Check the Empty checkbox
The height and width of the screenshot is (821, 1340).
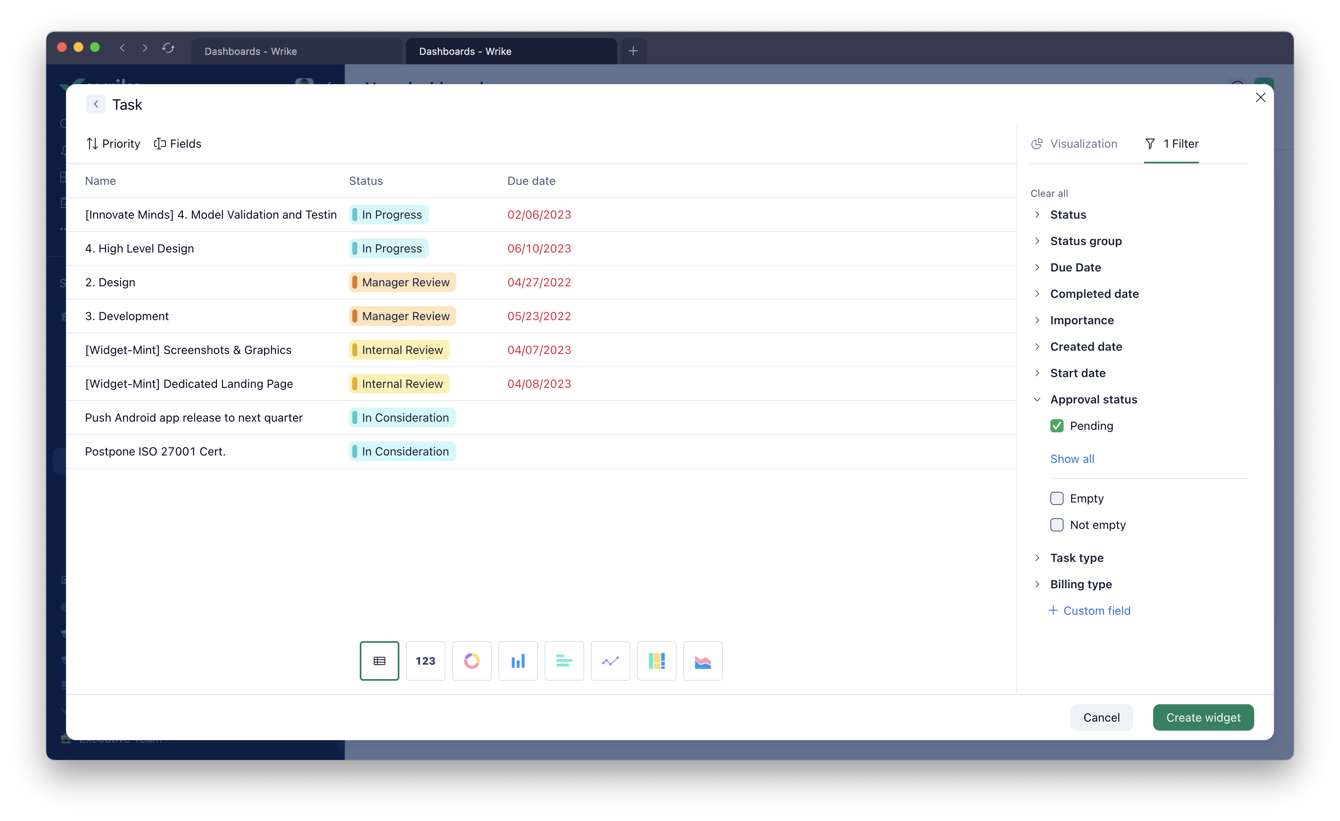(1057, 498)
